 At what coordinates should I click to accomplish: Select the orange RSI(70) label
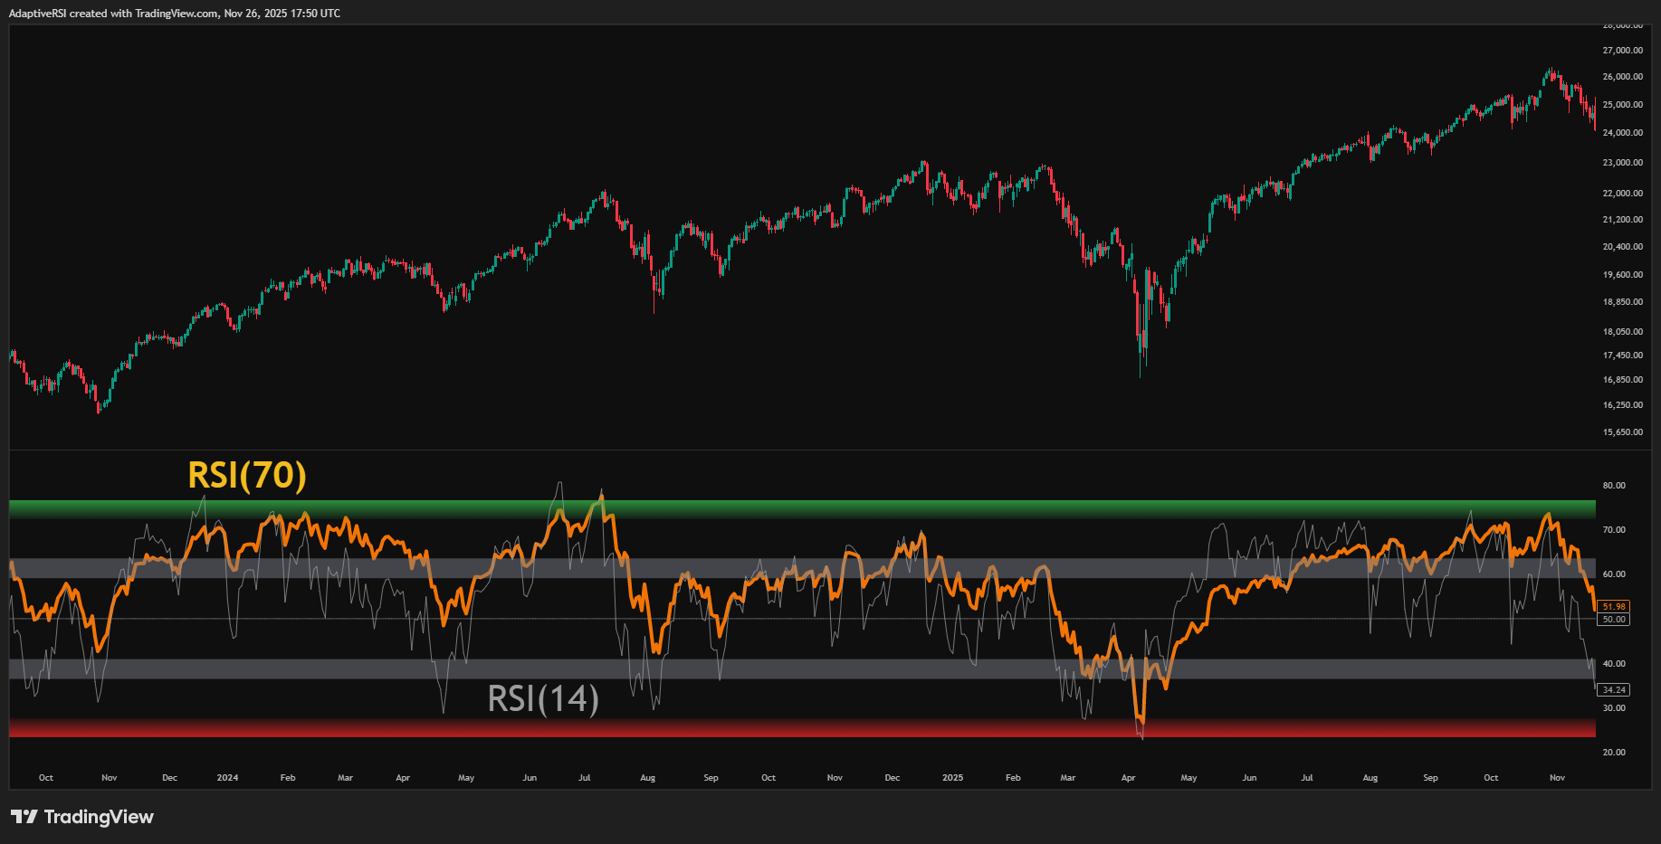(x=247, y=475)
